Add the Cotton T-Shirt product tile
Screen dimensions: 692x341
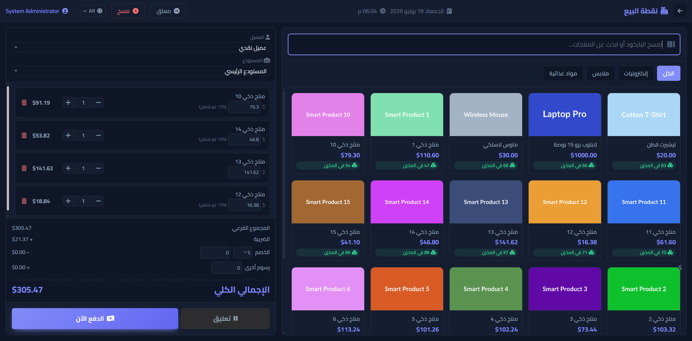(x=644, y=133)
